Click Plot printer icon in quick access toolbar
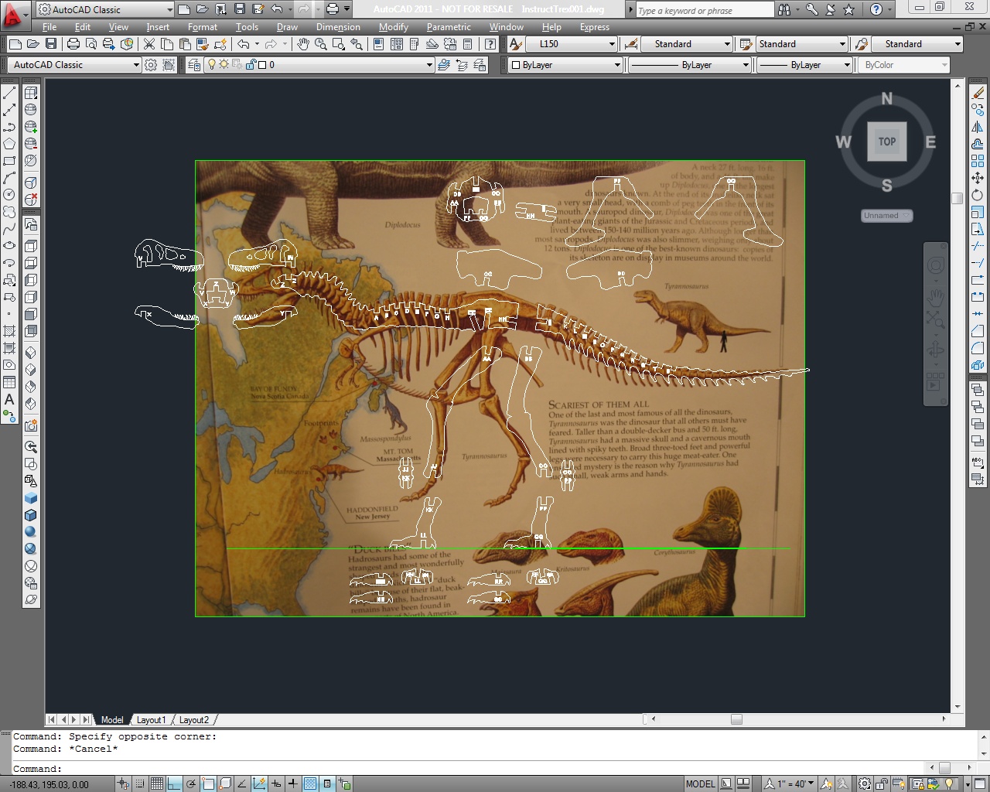The width and height of the screenshot is (990, 792). pos(333,9)
